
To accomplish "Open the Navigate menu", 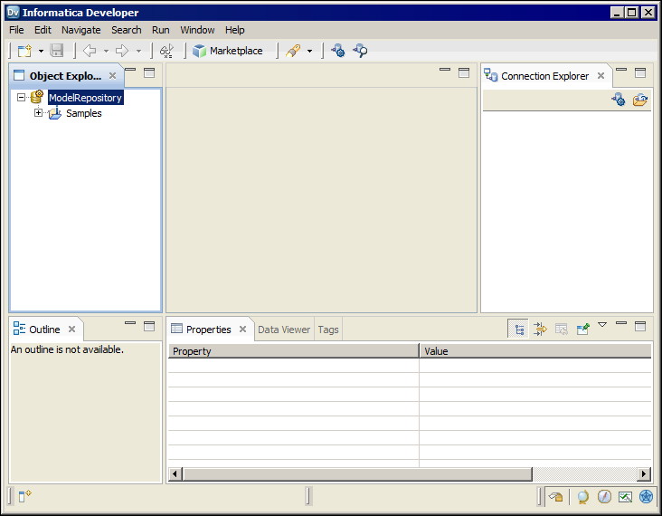I will 81,30.
